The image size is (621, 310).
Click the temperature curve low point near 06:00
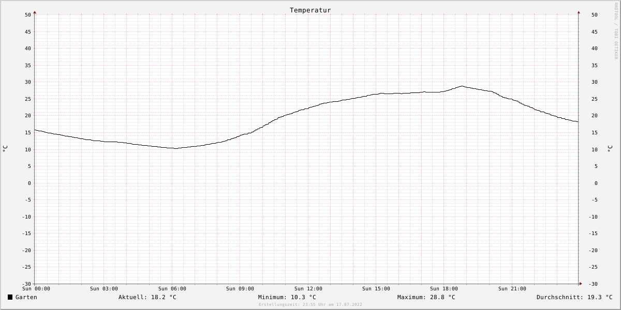[175, 148]
